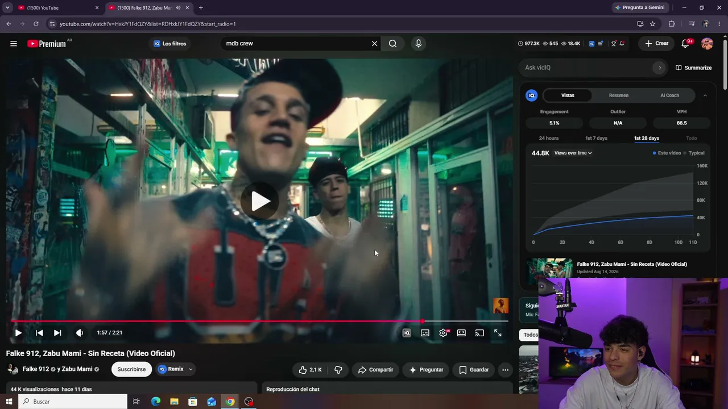Open the Falke 912 channel avatar

pos(13,369)
